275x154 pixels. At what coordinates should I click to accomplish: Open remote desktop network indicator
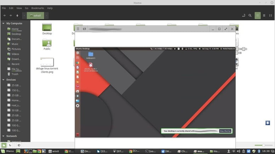[x=175, y=49]
